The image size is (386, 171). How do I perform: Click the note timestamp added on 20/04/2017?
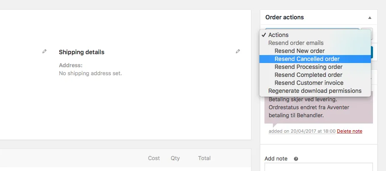pyautogui.click(x=302, y=131)
